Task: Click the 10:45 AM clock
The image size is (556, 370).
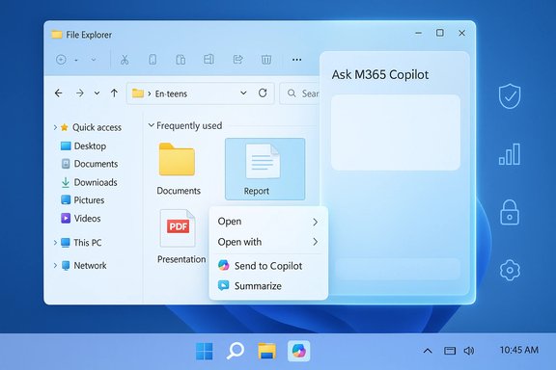Action: (518, 350)
